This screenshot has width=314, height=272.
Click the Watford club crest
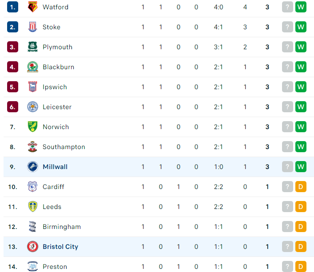click(32, 7)
